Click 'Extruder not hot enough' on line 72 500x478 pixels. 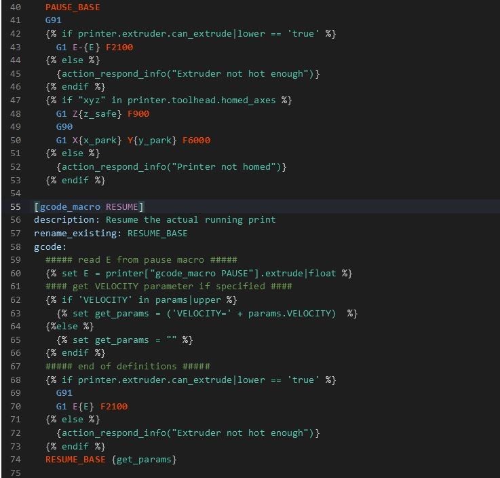[x=240, y=433]
